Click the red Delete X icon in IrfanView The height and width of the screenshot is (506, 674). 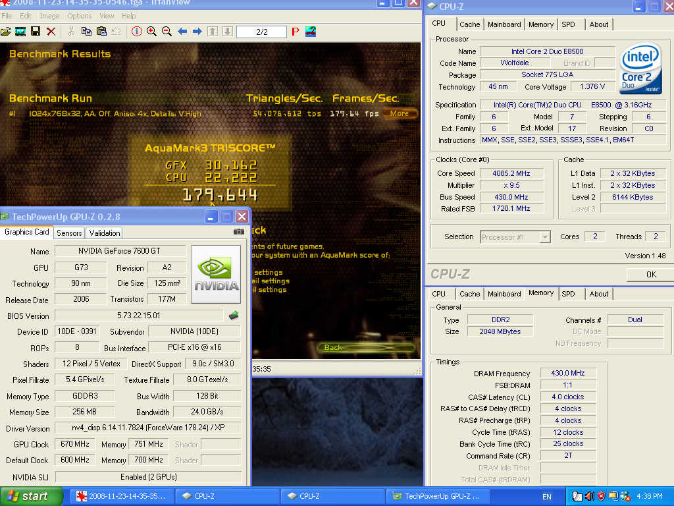click(x=51, y=32)
